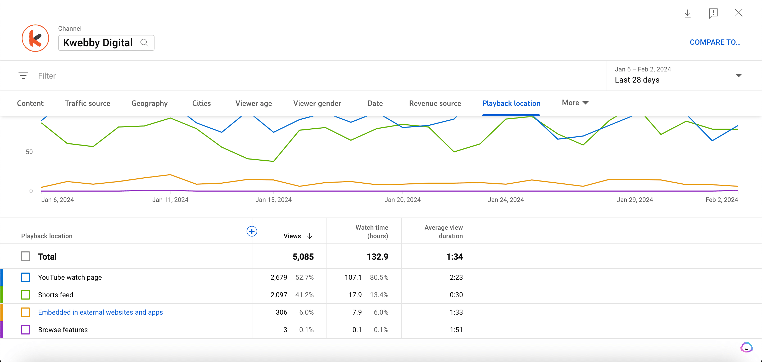
Task: Click the Playback location column header
Action: point(47,236)
